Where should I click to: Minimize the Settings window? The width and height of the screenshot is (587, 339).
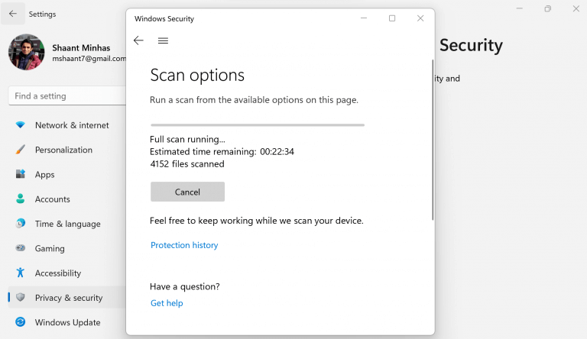tap(520, 8)
